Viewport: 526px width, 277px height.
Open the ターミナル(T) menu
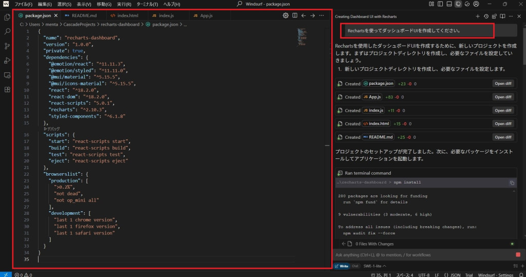(147, 4)
